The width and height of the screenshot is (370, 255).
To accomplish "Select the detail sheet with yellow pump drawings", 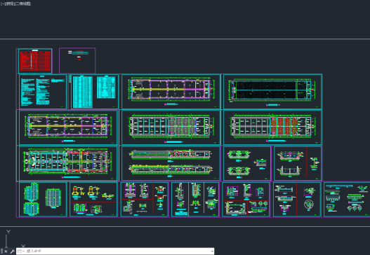I will 93,199.
